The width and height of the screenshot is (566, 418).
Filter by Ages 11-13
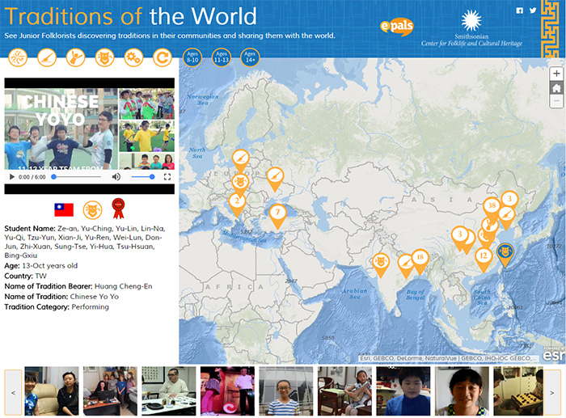(x=222, y=57)
